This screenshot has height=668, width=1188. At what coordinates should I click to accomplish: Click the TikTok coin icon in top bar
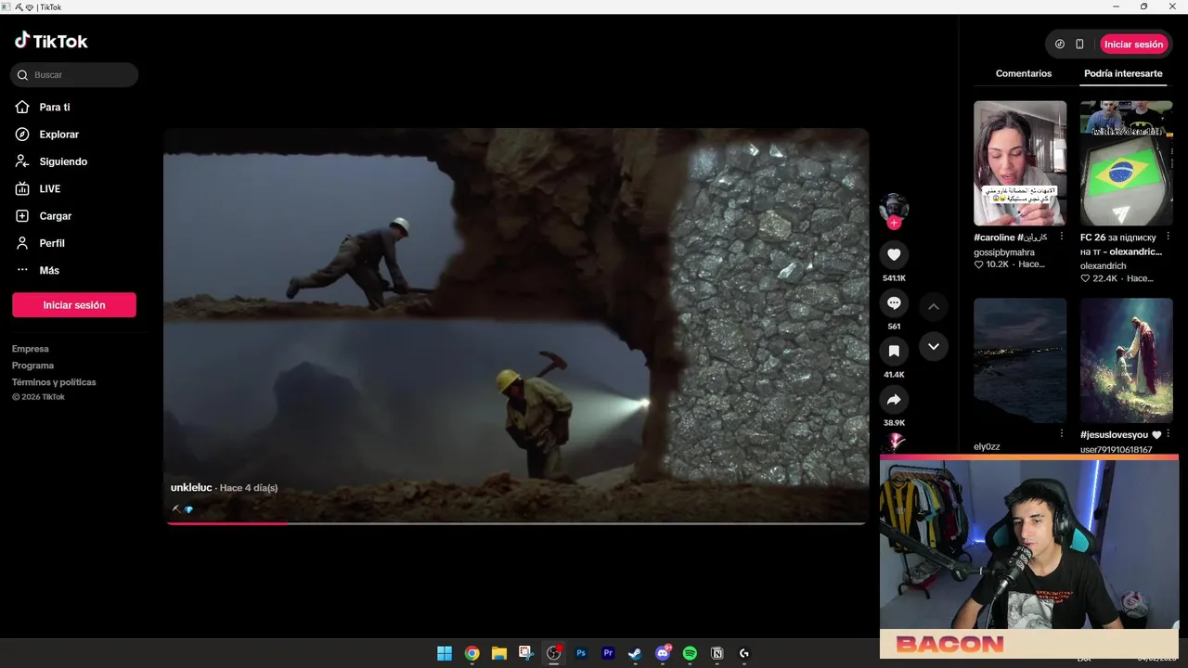coord(1060,45)
